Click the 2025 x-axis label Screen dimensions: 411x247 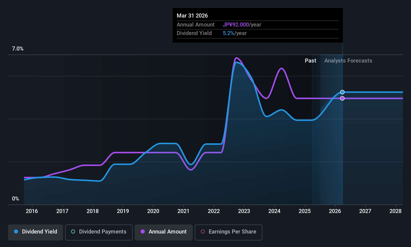(x=305, y=211)
